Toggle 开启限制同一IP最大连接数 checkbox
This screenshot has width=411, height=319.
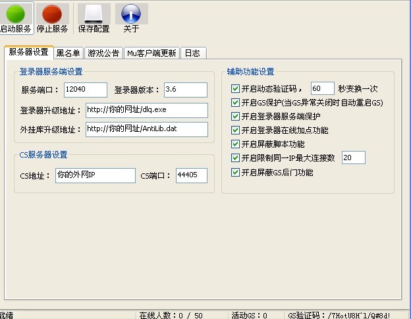[236, 158]
